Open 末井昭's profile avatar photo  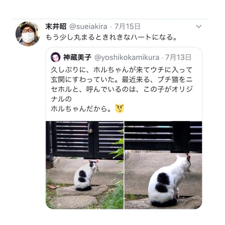click(28, 34)
